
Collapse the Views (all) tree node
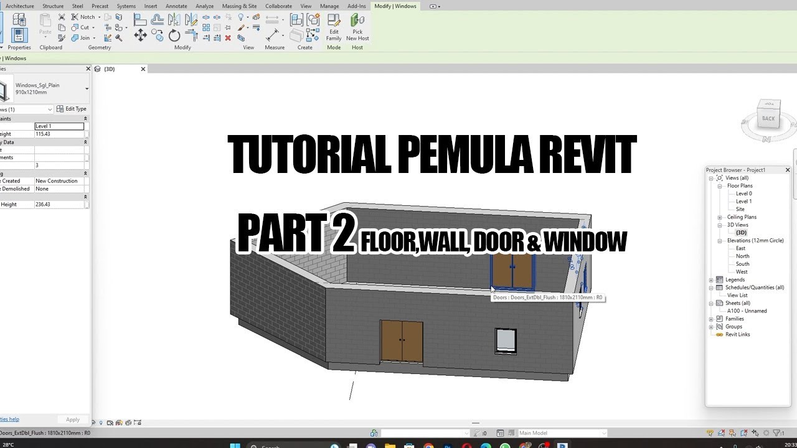(711, 178)
